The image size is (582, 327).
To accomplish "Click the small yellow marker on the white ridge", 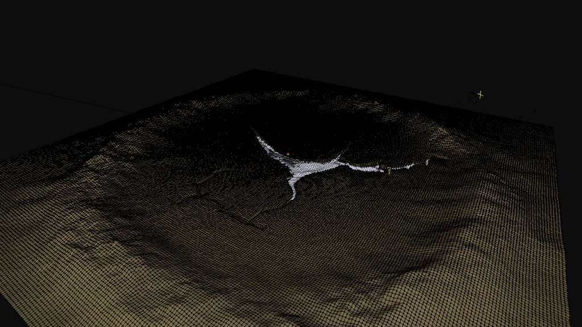I will [x=389, y=171].
